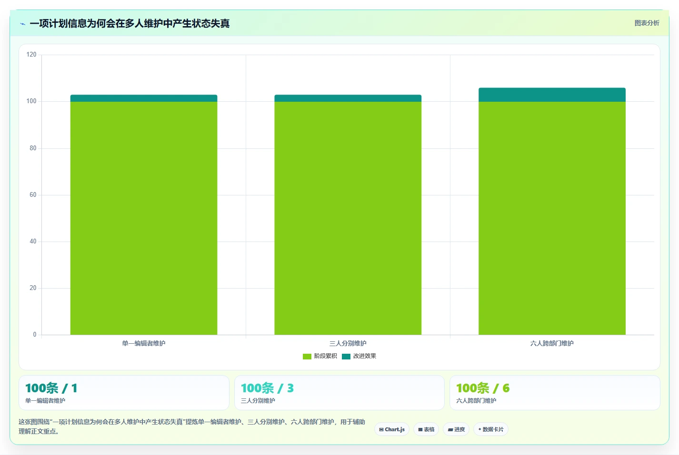Click the 100条 / 6 stat card
The width and height of the screenshot is (679, 455).
[x=555, y=393]
